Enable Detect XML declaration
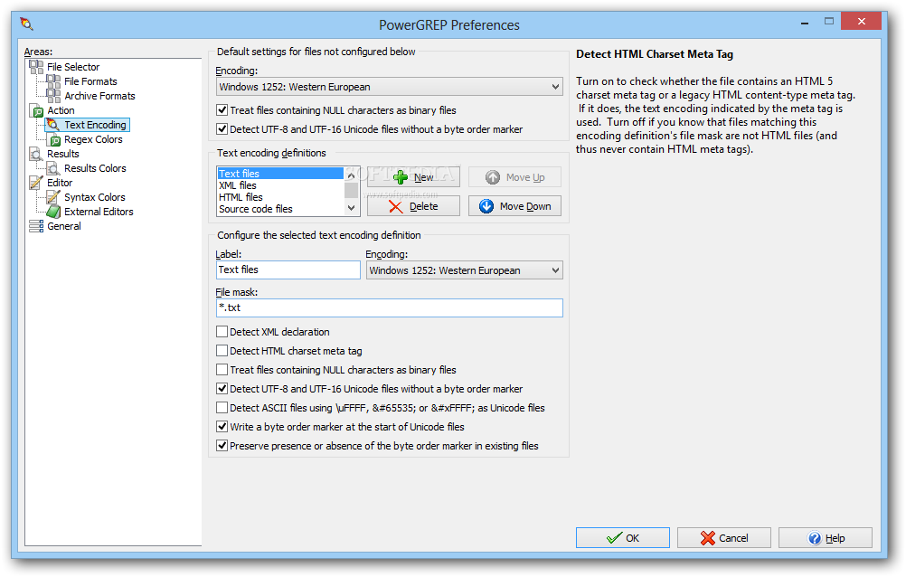Image resolution: width=906 pixels, height=577 pixels. pyautogui.click(x=222, y=331)
